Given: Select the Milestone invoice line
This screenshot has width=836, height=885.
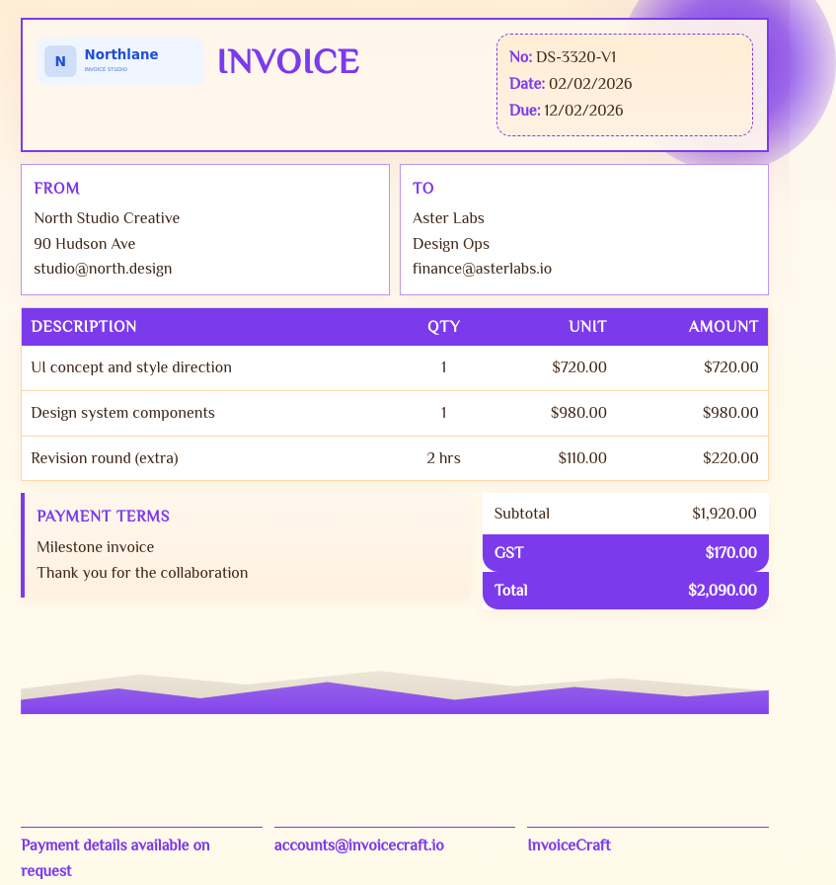Looking at the screenshot, I should coord(96,547).
